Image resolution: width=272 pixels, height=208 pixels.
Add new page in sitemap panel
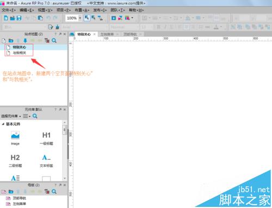4,41
